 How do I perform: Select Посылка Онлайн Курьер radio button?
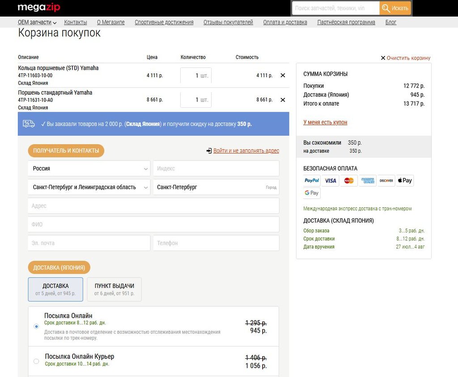pos(36,361)
